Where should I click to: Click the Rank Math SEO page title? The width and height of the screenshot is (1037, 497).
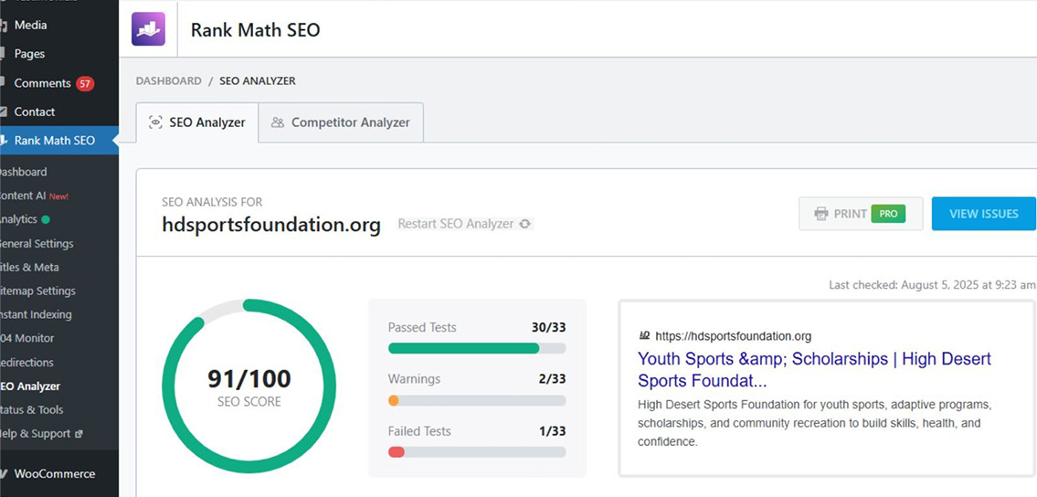pyautogui.click(x=255, y=30)
